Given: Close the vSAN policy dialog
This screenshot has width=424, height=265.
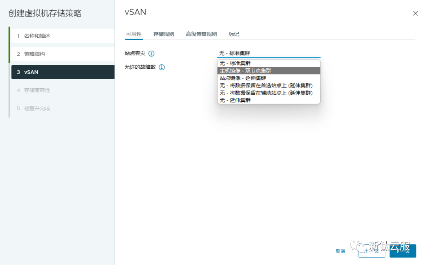Looking at the screenshot, I should 415,13.
